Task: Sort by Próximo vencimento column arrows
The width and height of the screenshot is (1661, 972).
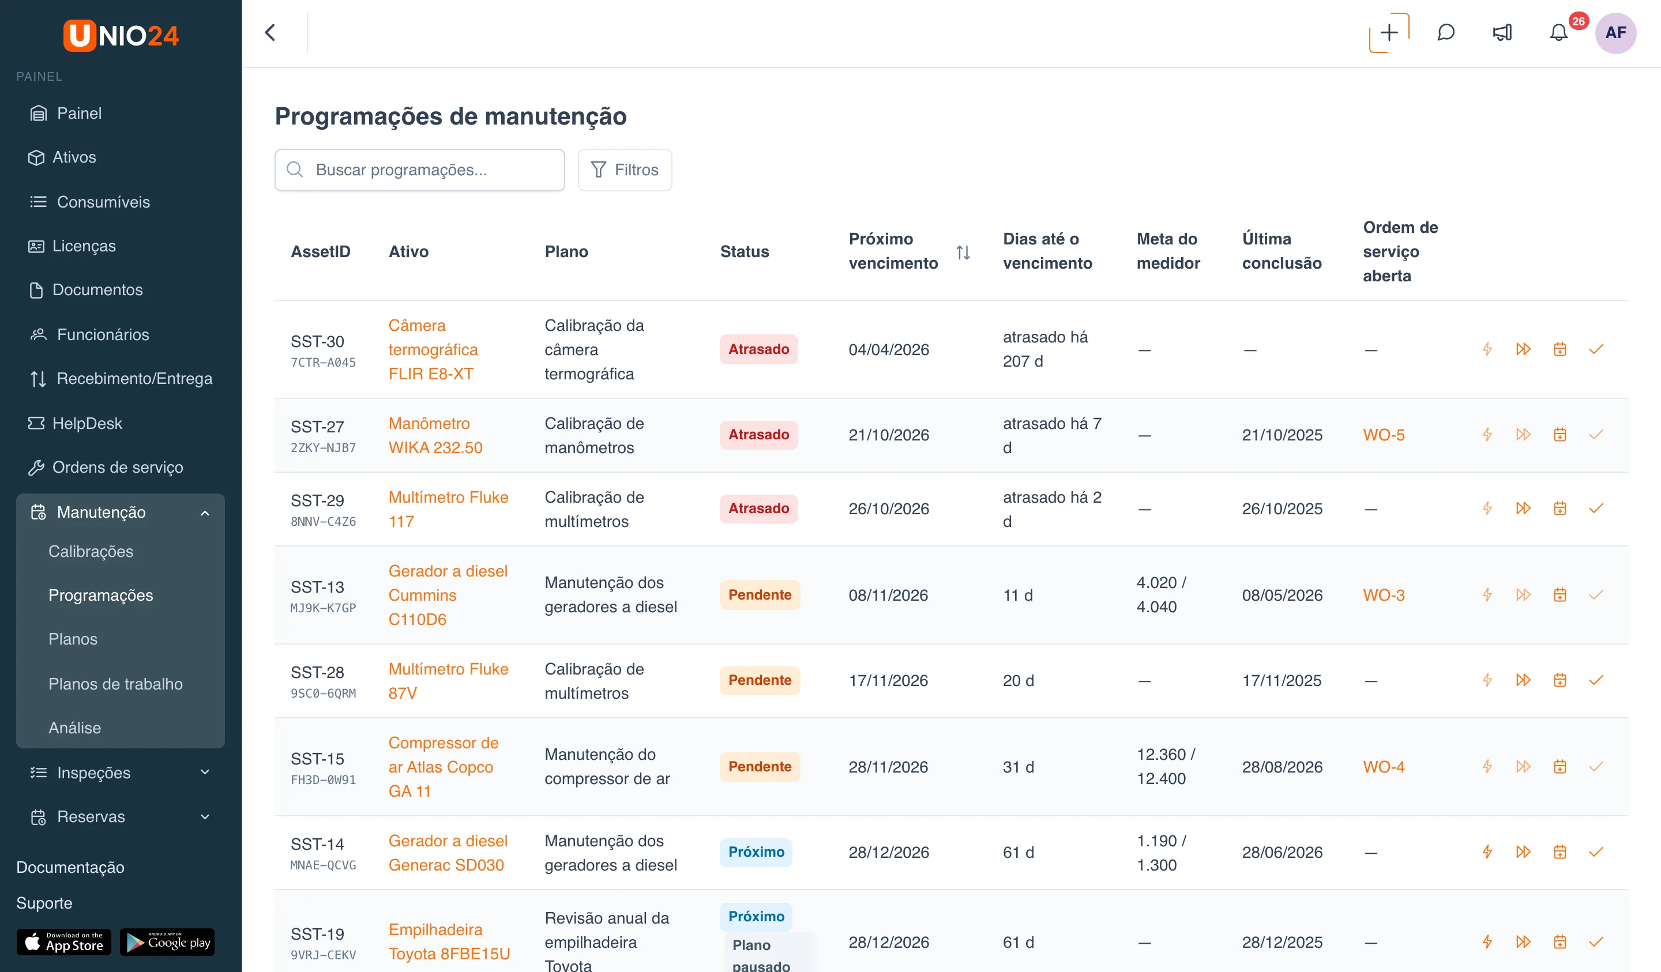Action: (x=963, y=252)
